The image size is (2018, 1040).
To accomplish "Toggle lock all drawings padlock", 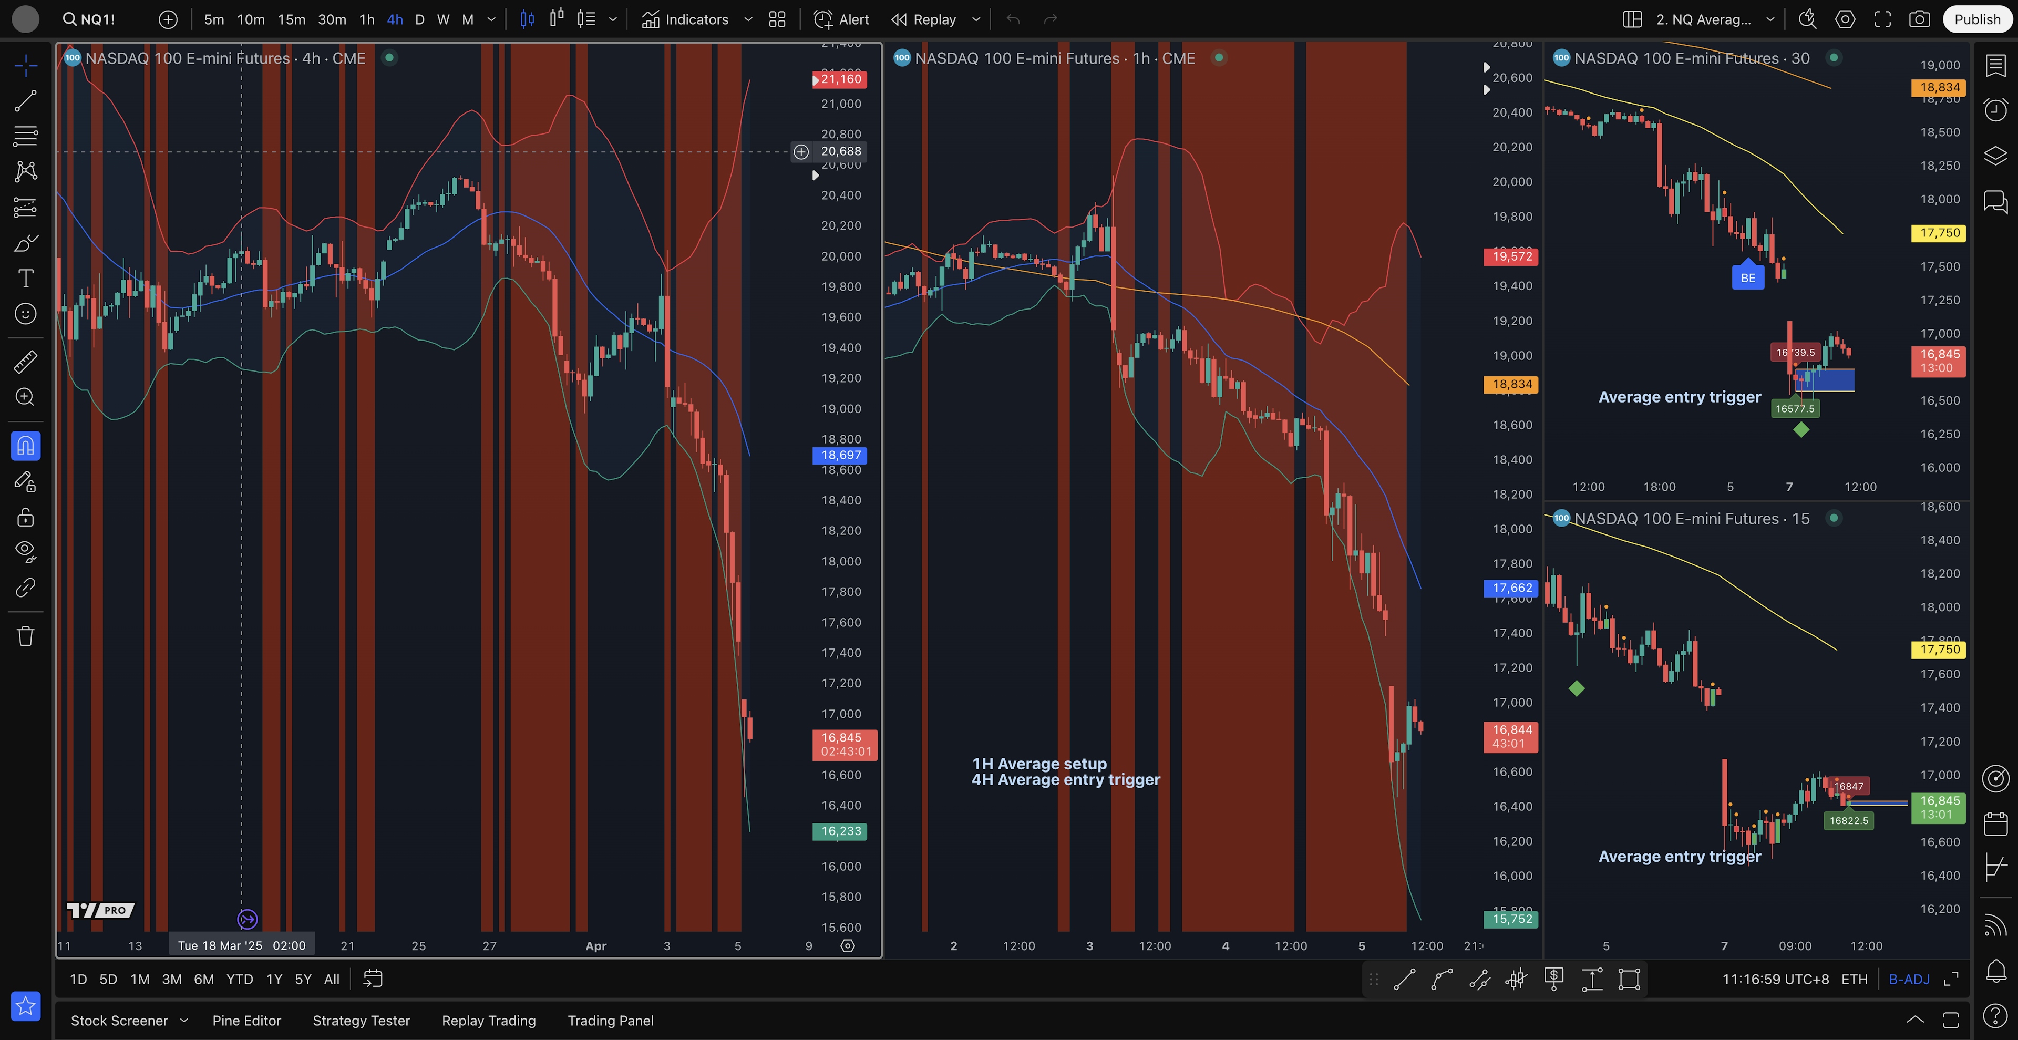I will pos(25,517).
